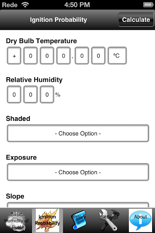Select the temperature tens digit box
The width and height of the screenshot is (155, 233).
coord(47,56)
